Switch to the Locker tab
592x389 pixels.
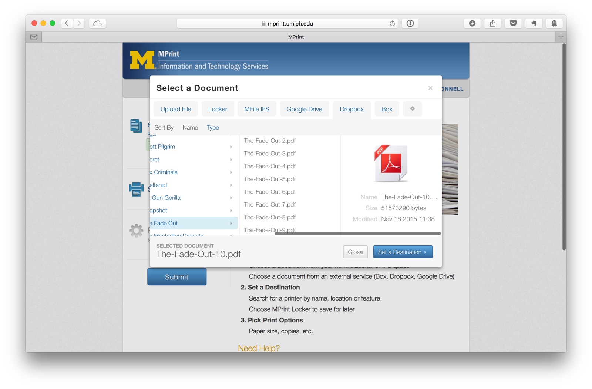point(218,109)
